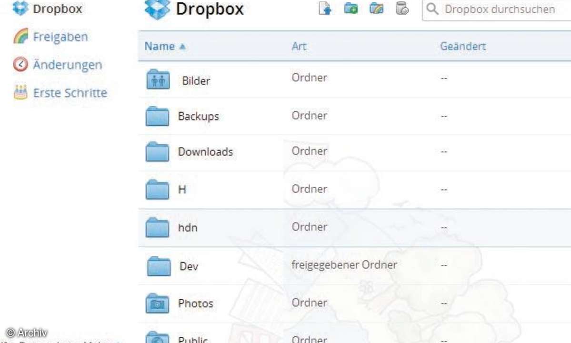The width and height of the screenshot is (571, 343).
Task: Open the Public folder name
Action: pyautogui.click(x=193, y=339)
